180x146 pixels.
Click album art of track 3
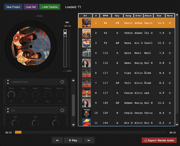86,43
